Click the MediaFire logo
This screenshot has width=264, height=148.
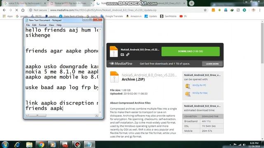click(x=120, y=64)
